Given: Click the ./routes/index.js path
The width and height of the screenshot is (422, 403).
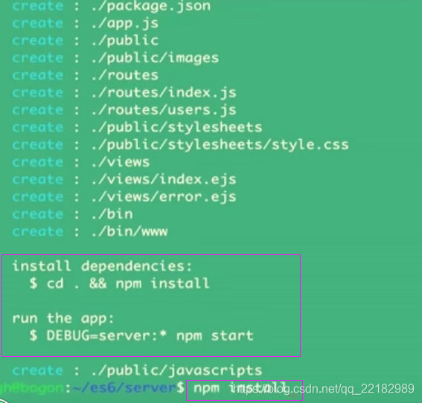Looking at the screenshot, I should coord(164,93).
